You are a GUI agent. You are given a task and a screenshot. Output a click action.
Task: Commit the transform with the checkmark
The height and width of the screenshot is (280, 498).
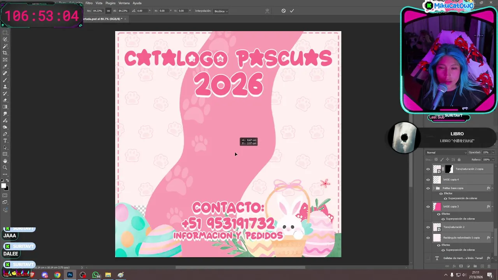pos(292,11)
